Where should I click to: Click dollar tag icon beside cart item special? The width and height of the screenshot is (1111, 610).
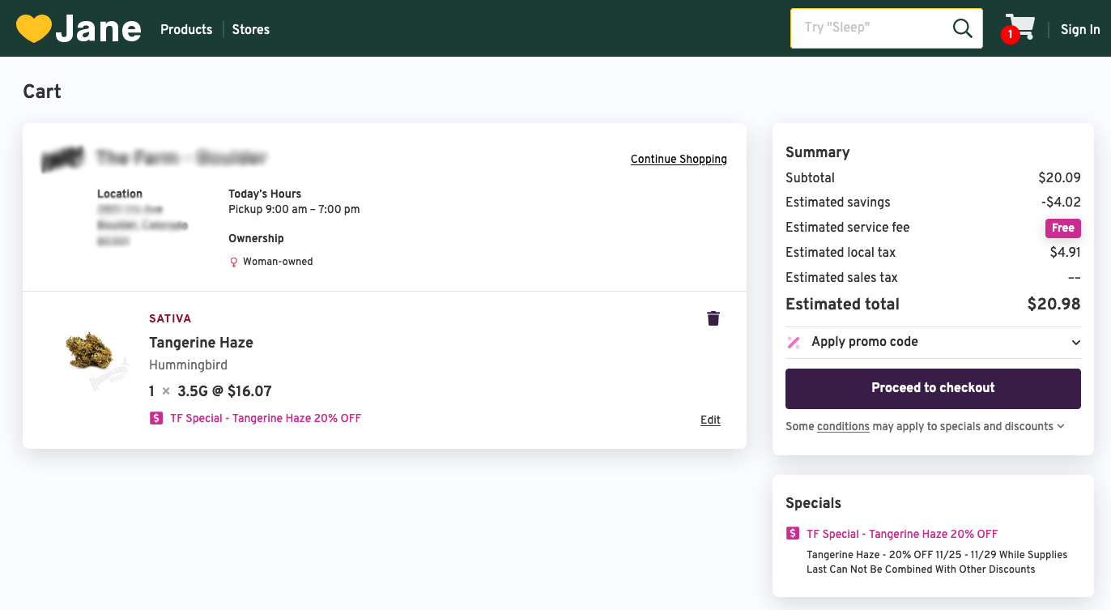[156, 419]
